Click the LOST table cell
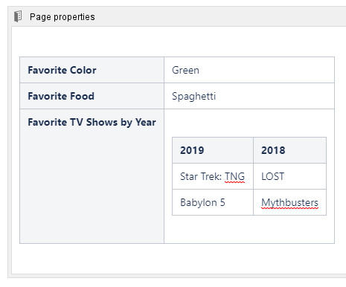346x287 pixels. tap(289, 176)
